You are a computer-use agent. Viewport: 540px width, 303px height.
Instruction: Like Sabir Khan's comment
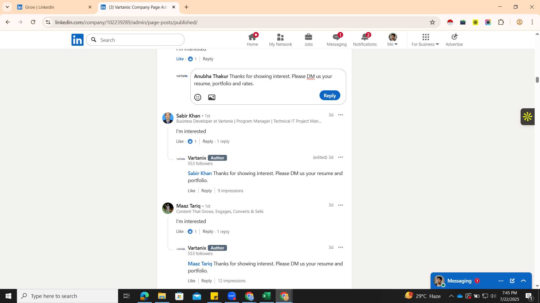[180, 141]
